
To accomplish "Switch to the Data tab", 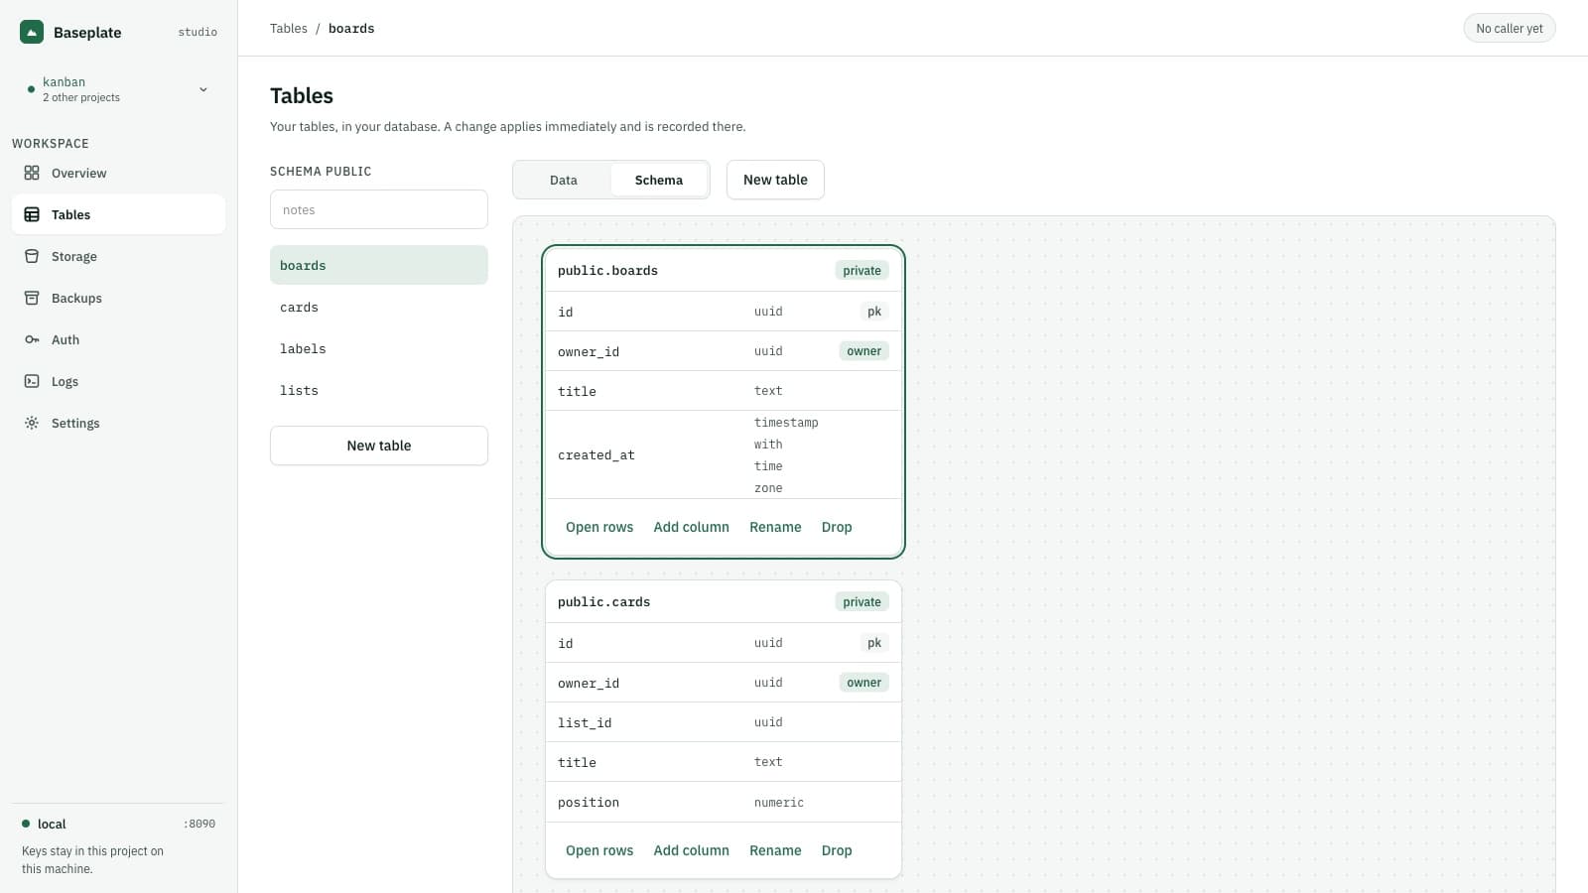I will (563, 180).
